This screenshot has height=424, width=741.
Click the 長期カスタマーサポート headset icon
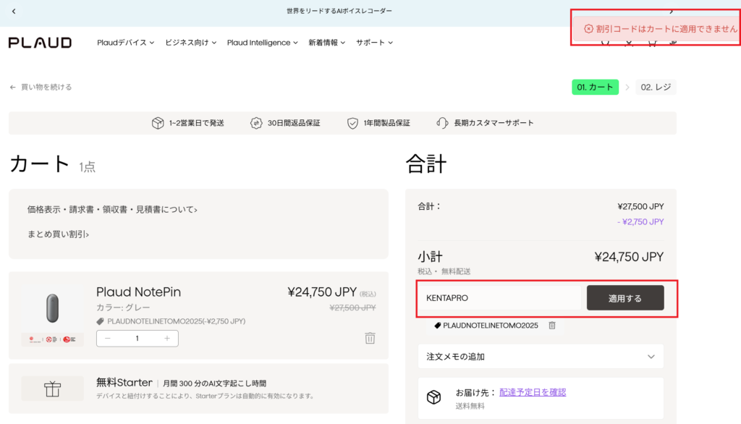(x=442, y=123)
